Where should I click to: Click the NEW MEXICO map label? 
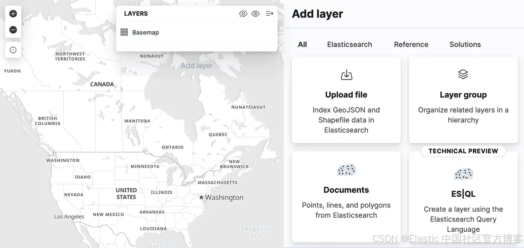coord(108,215)
